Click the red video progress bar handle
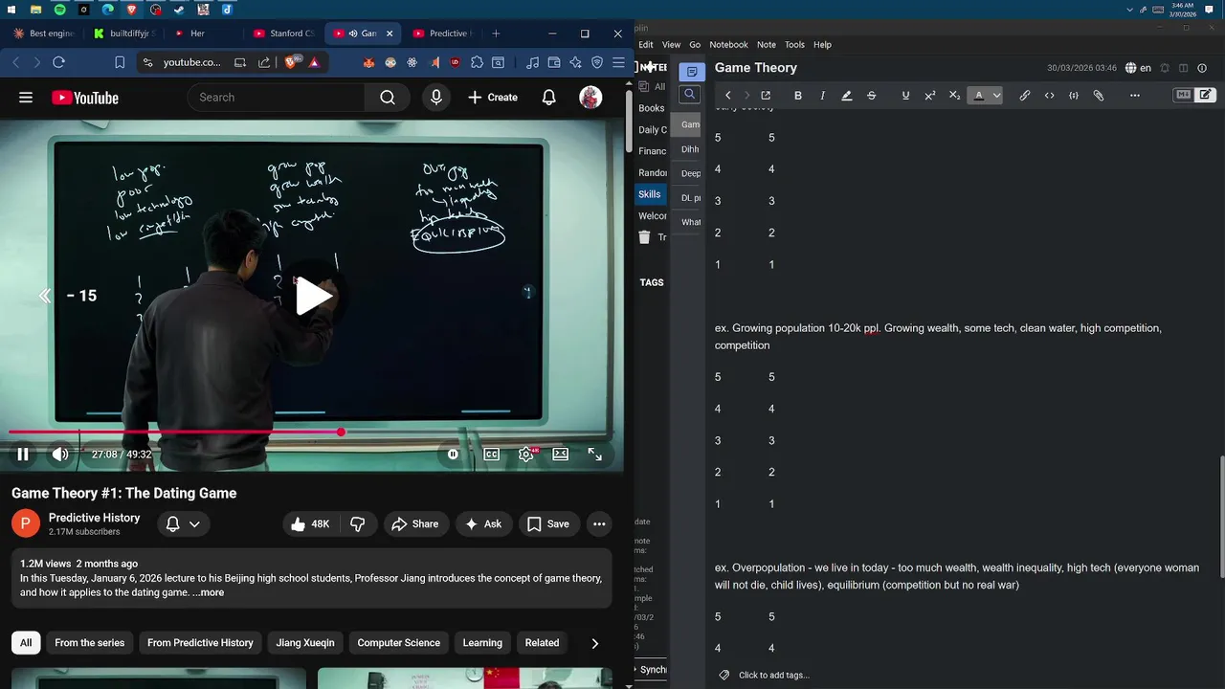Viewport: 1225px width, 689px height. pos(341,433)
